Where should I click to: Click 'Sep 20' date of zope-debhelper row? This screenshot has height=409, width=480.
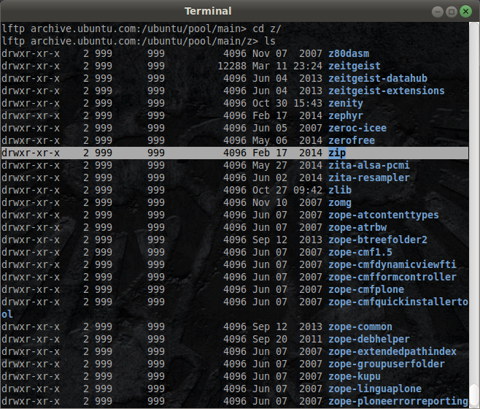[270, 339]
